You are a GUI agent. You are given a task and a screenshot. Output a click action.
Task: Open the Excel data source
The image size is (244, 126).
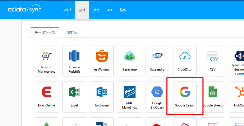click(74, 97)
